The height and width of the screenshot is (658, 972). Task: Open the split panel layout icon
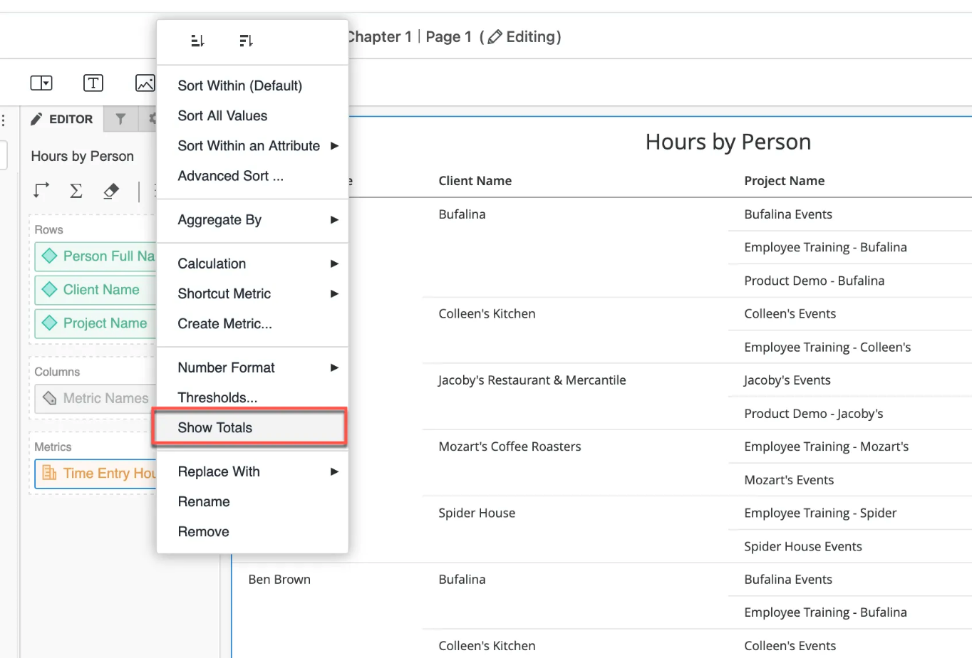point(41,83)
